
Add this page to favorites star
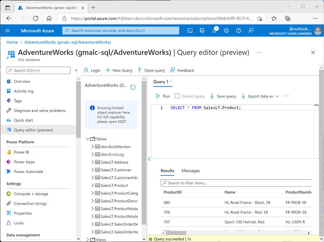pyautogui.click(x=260, y=18)
